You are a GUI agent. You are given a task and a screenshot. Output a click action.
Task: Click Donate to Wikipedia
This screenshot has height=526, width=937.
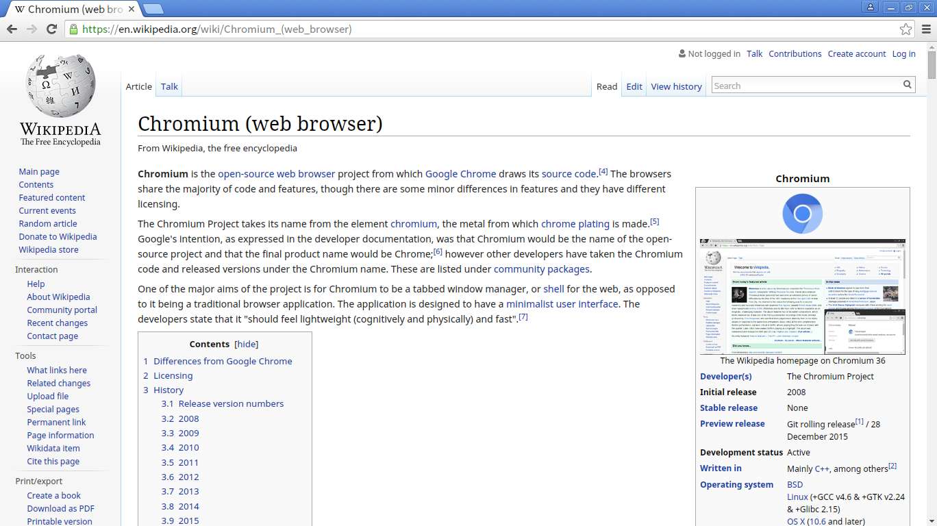pyautogui.click(x=58, y=237)
